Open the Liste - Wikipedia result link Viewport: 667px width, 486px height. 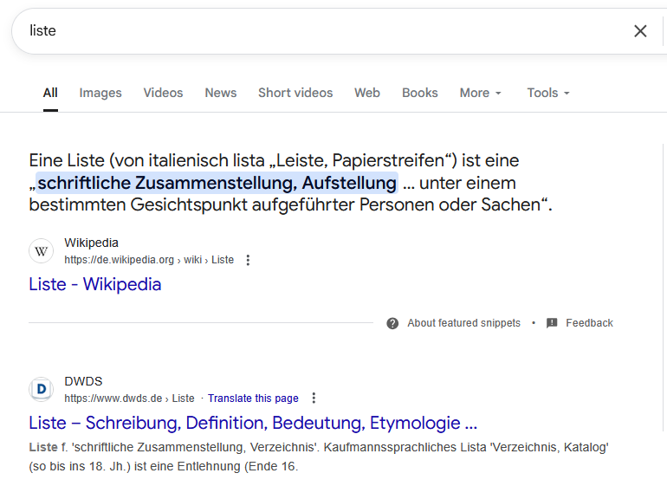click(95, 284)
